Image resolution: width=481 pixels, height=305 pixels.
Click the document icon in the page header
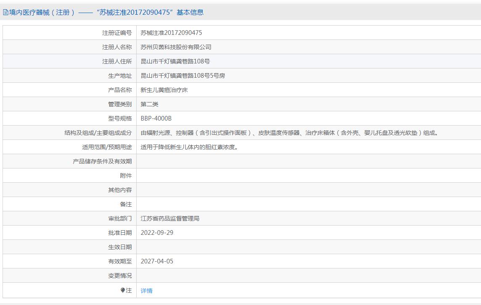click(5, 13)
